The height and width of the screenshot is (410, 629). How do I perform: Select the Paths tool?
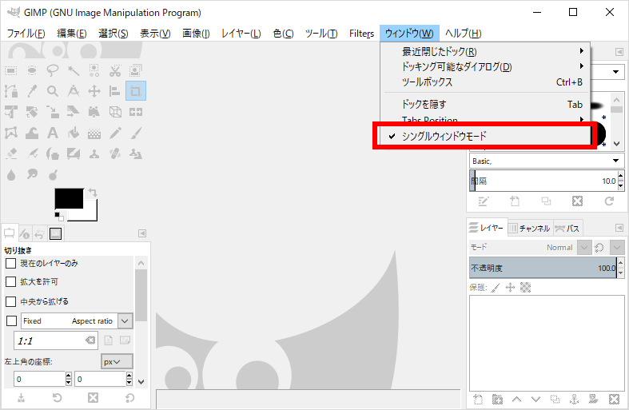click(11, 91)
